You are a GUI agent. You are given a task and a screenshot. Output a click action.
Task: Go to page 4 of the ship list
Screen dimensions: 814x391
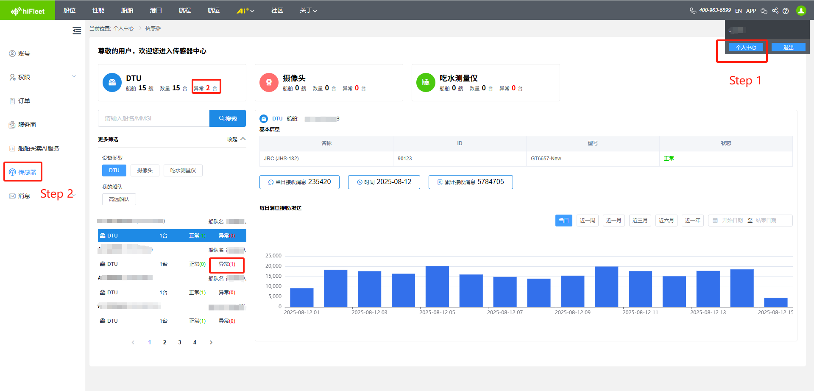[195, 343]
